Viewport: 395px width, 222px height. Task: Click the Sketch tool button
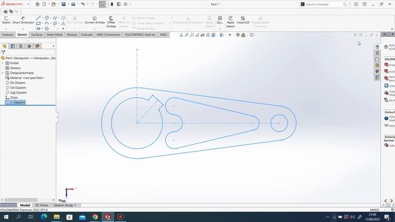[6, 20]
